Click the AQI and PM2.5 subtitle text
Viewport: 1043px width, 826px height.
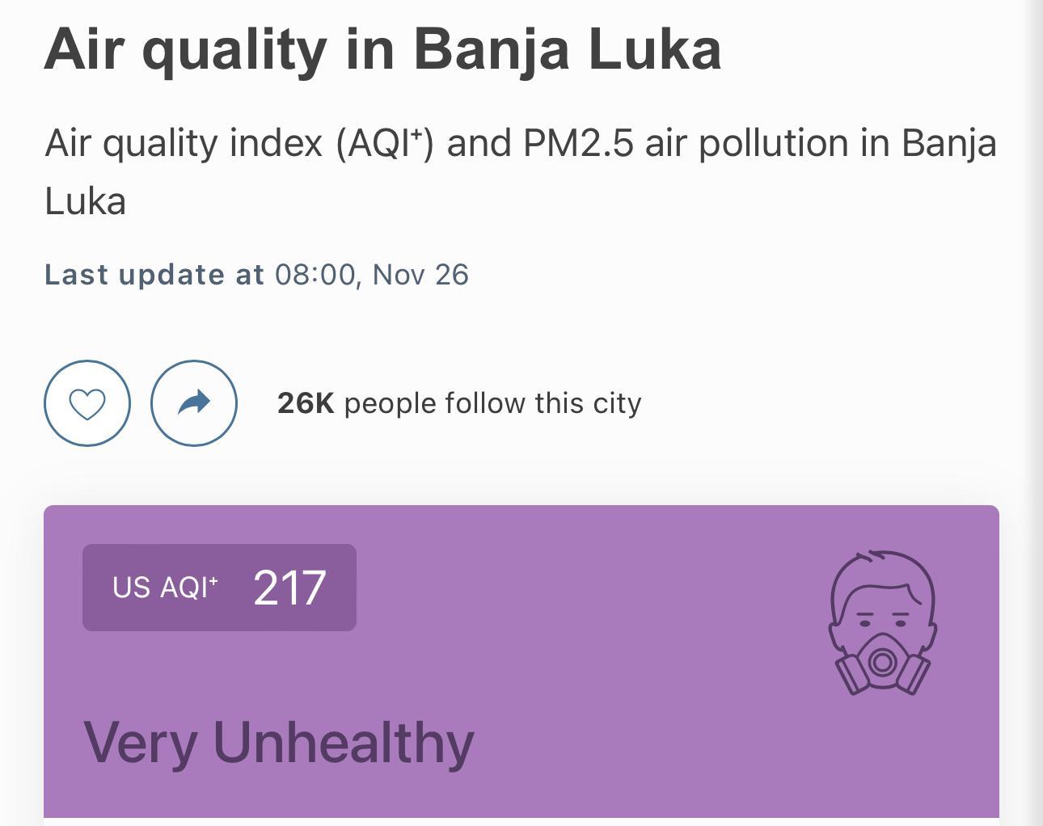521,171
